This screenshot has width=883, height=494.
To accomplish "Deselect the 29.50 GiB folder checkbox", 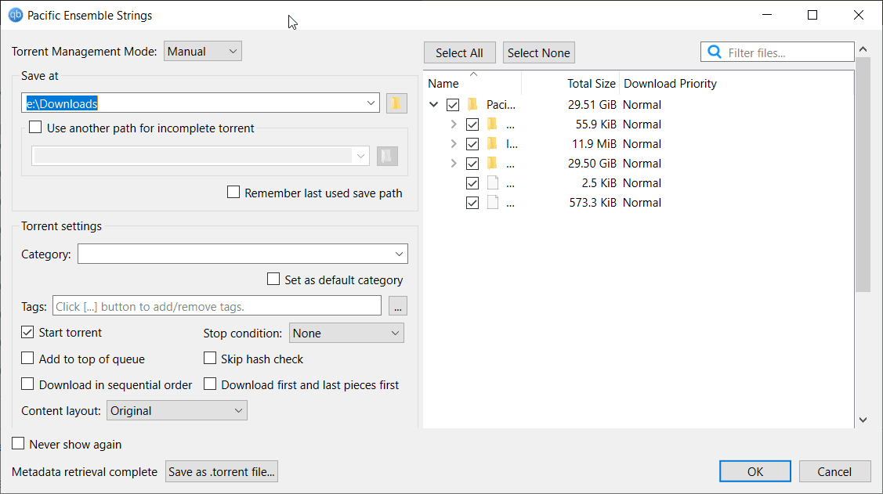I will tap(472, 164).
